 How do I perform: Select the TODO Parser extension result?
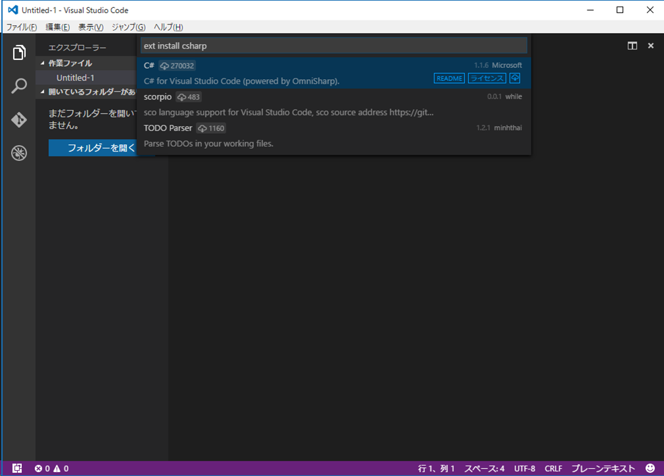pyautogui.click(x=334, y=136)
